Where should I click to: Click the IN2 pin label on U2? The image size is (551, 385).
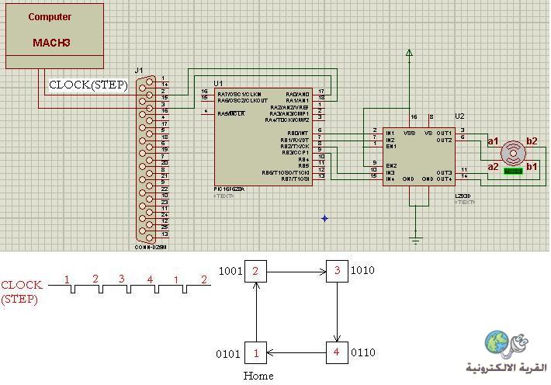[x=390, y=140]
